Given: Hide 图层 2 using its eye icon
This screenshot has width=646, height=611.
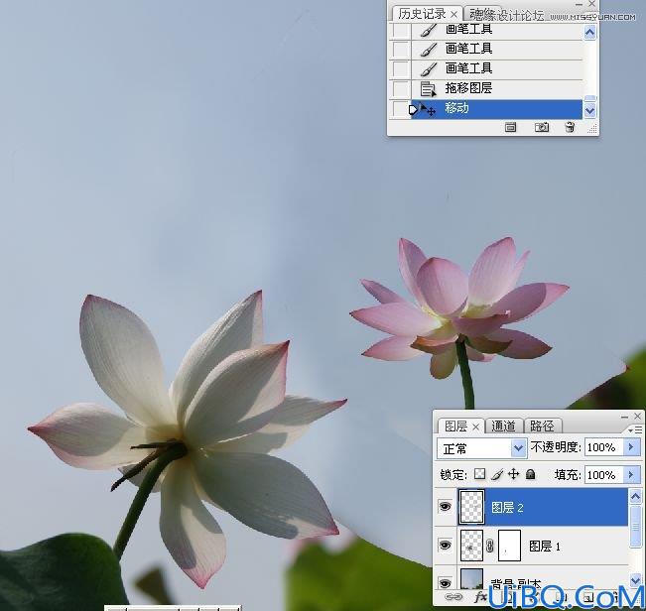Looking at the screenshot, I should [x=445, y=506].
